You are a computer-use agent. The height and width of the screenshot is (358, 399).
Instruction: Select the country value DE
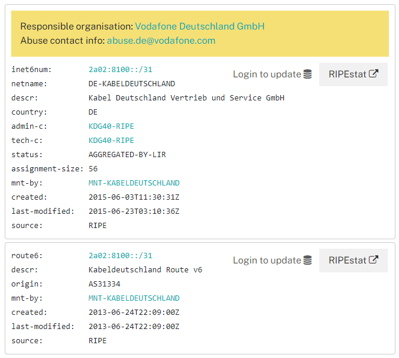(x=93, y=112)
